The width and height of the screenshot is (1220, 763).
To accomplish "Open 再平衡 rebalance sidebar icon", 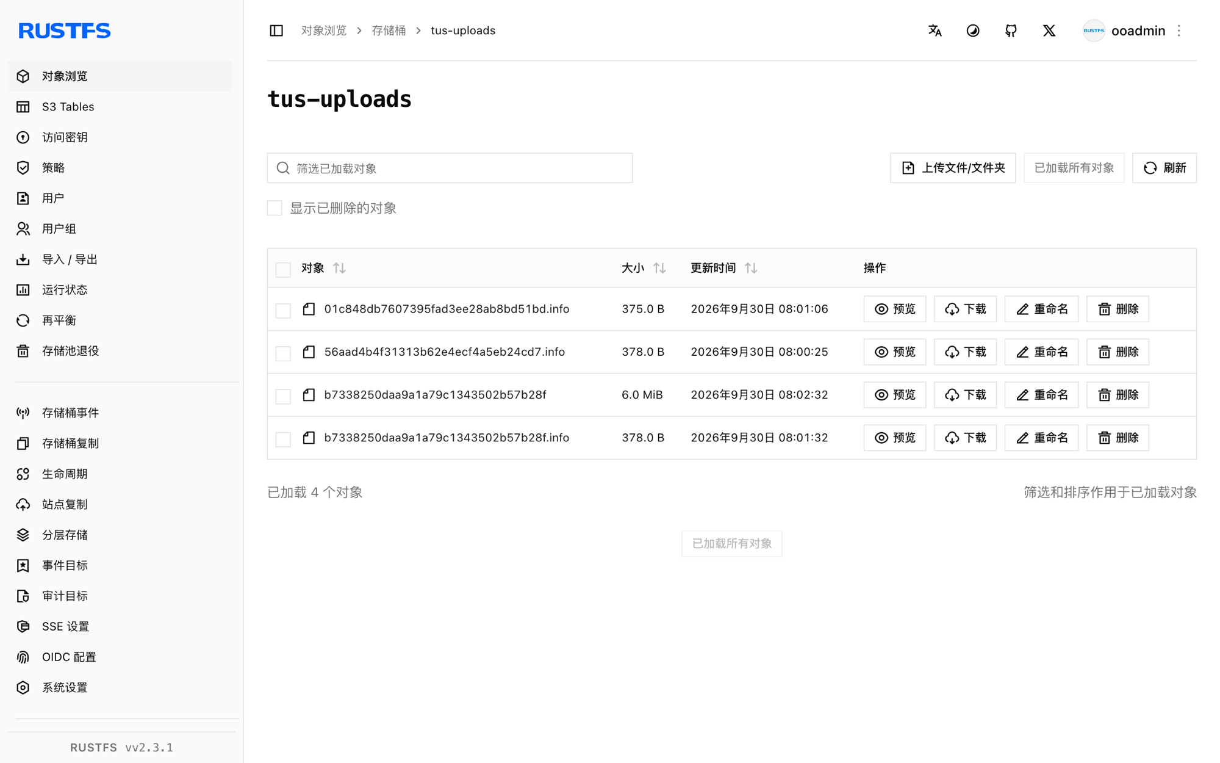I will [23, 320].
